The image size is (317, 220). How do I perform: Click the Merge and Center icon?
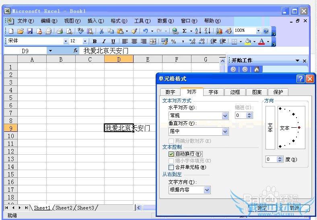point(153,42)
